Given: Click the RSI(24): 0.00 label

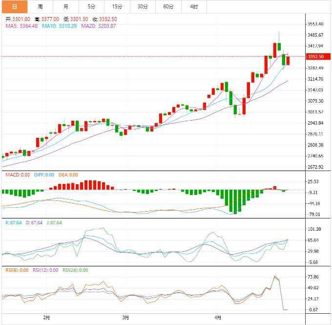Looking at the screenshot, I should [75, 270].
